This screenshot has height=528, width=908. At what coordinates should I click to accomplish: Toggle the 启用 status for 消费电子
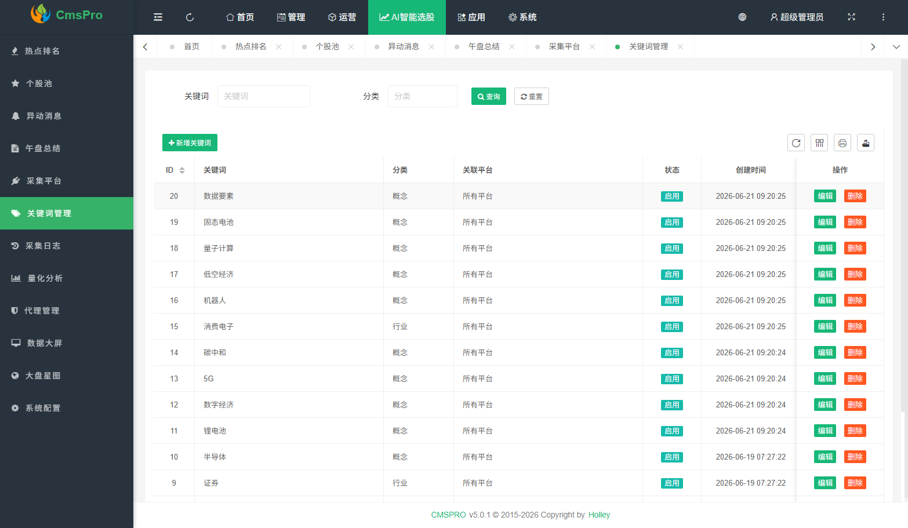coord(672,327)
